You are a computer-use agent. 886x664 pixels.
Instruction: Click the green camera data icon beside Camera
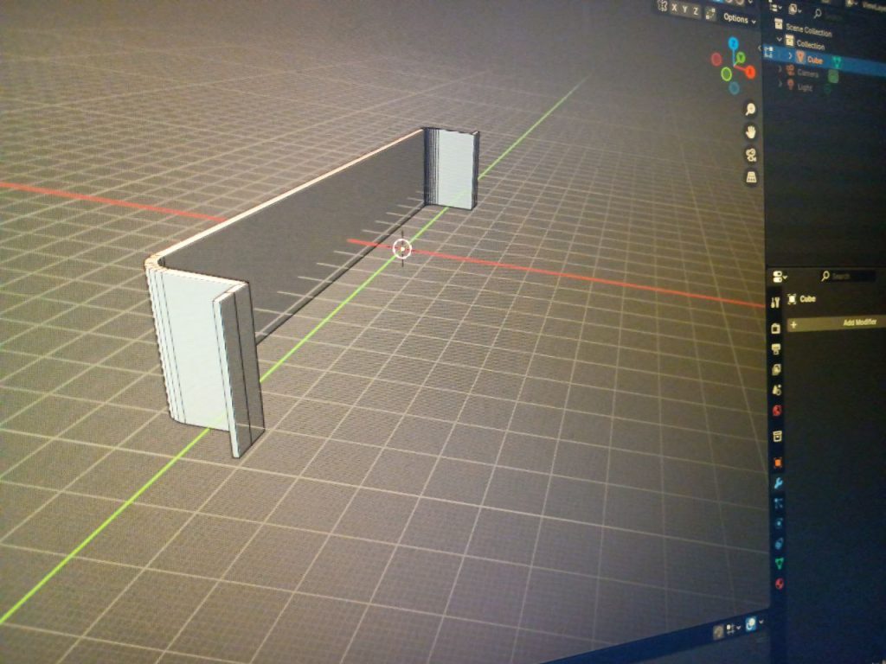click(832, 76)
